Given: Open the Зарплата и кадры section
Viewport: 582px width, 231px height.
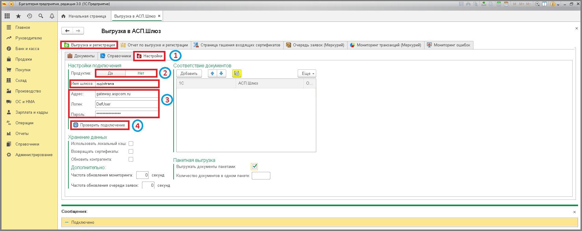Looking at the screenshot, I should point(32,112).
